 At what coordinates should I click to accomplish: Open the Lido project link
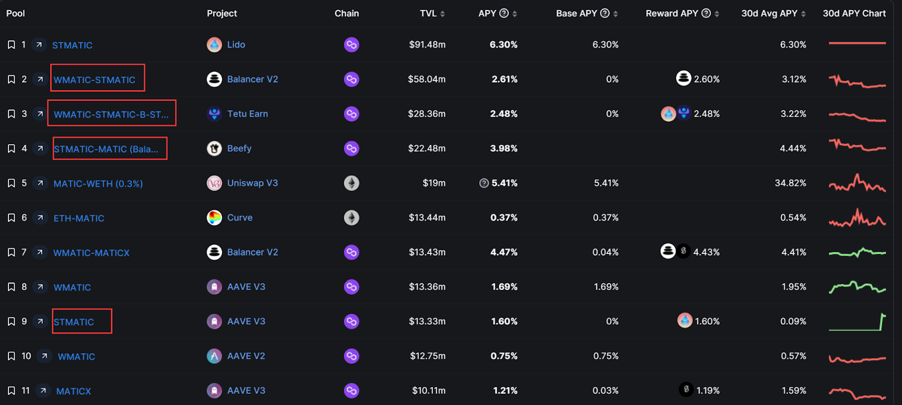[x=236, y=44]
